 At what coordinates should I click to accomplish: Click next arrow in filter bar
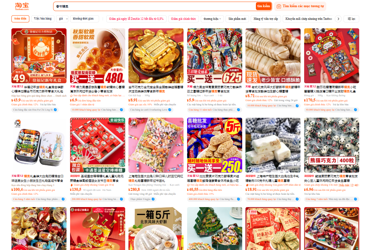coord(338,19)
